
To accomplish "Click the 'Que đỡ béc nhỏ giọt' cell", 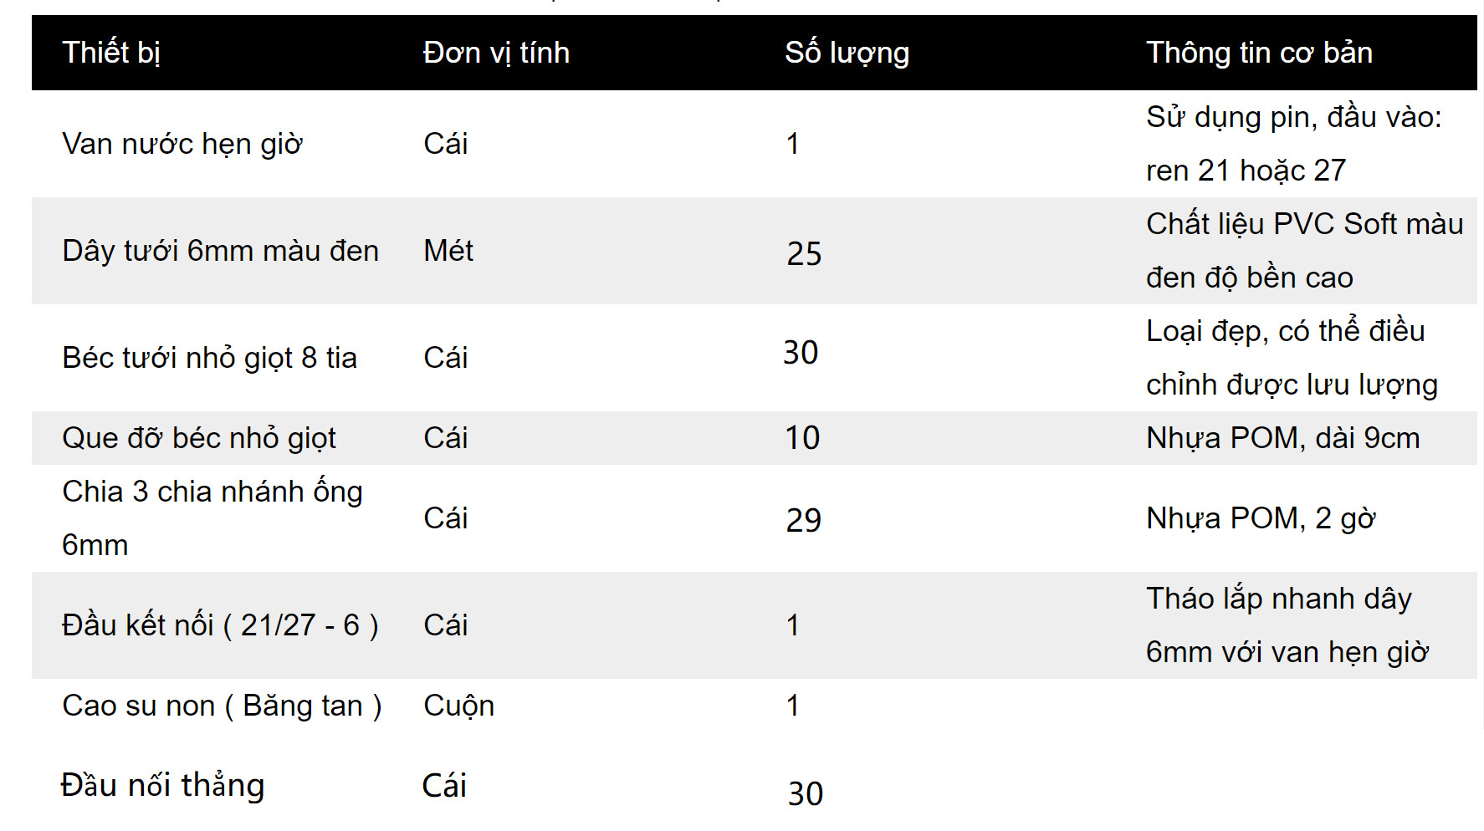I will [x=199, y=438].
